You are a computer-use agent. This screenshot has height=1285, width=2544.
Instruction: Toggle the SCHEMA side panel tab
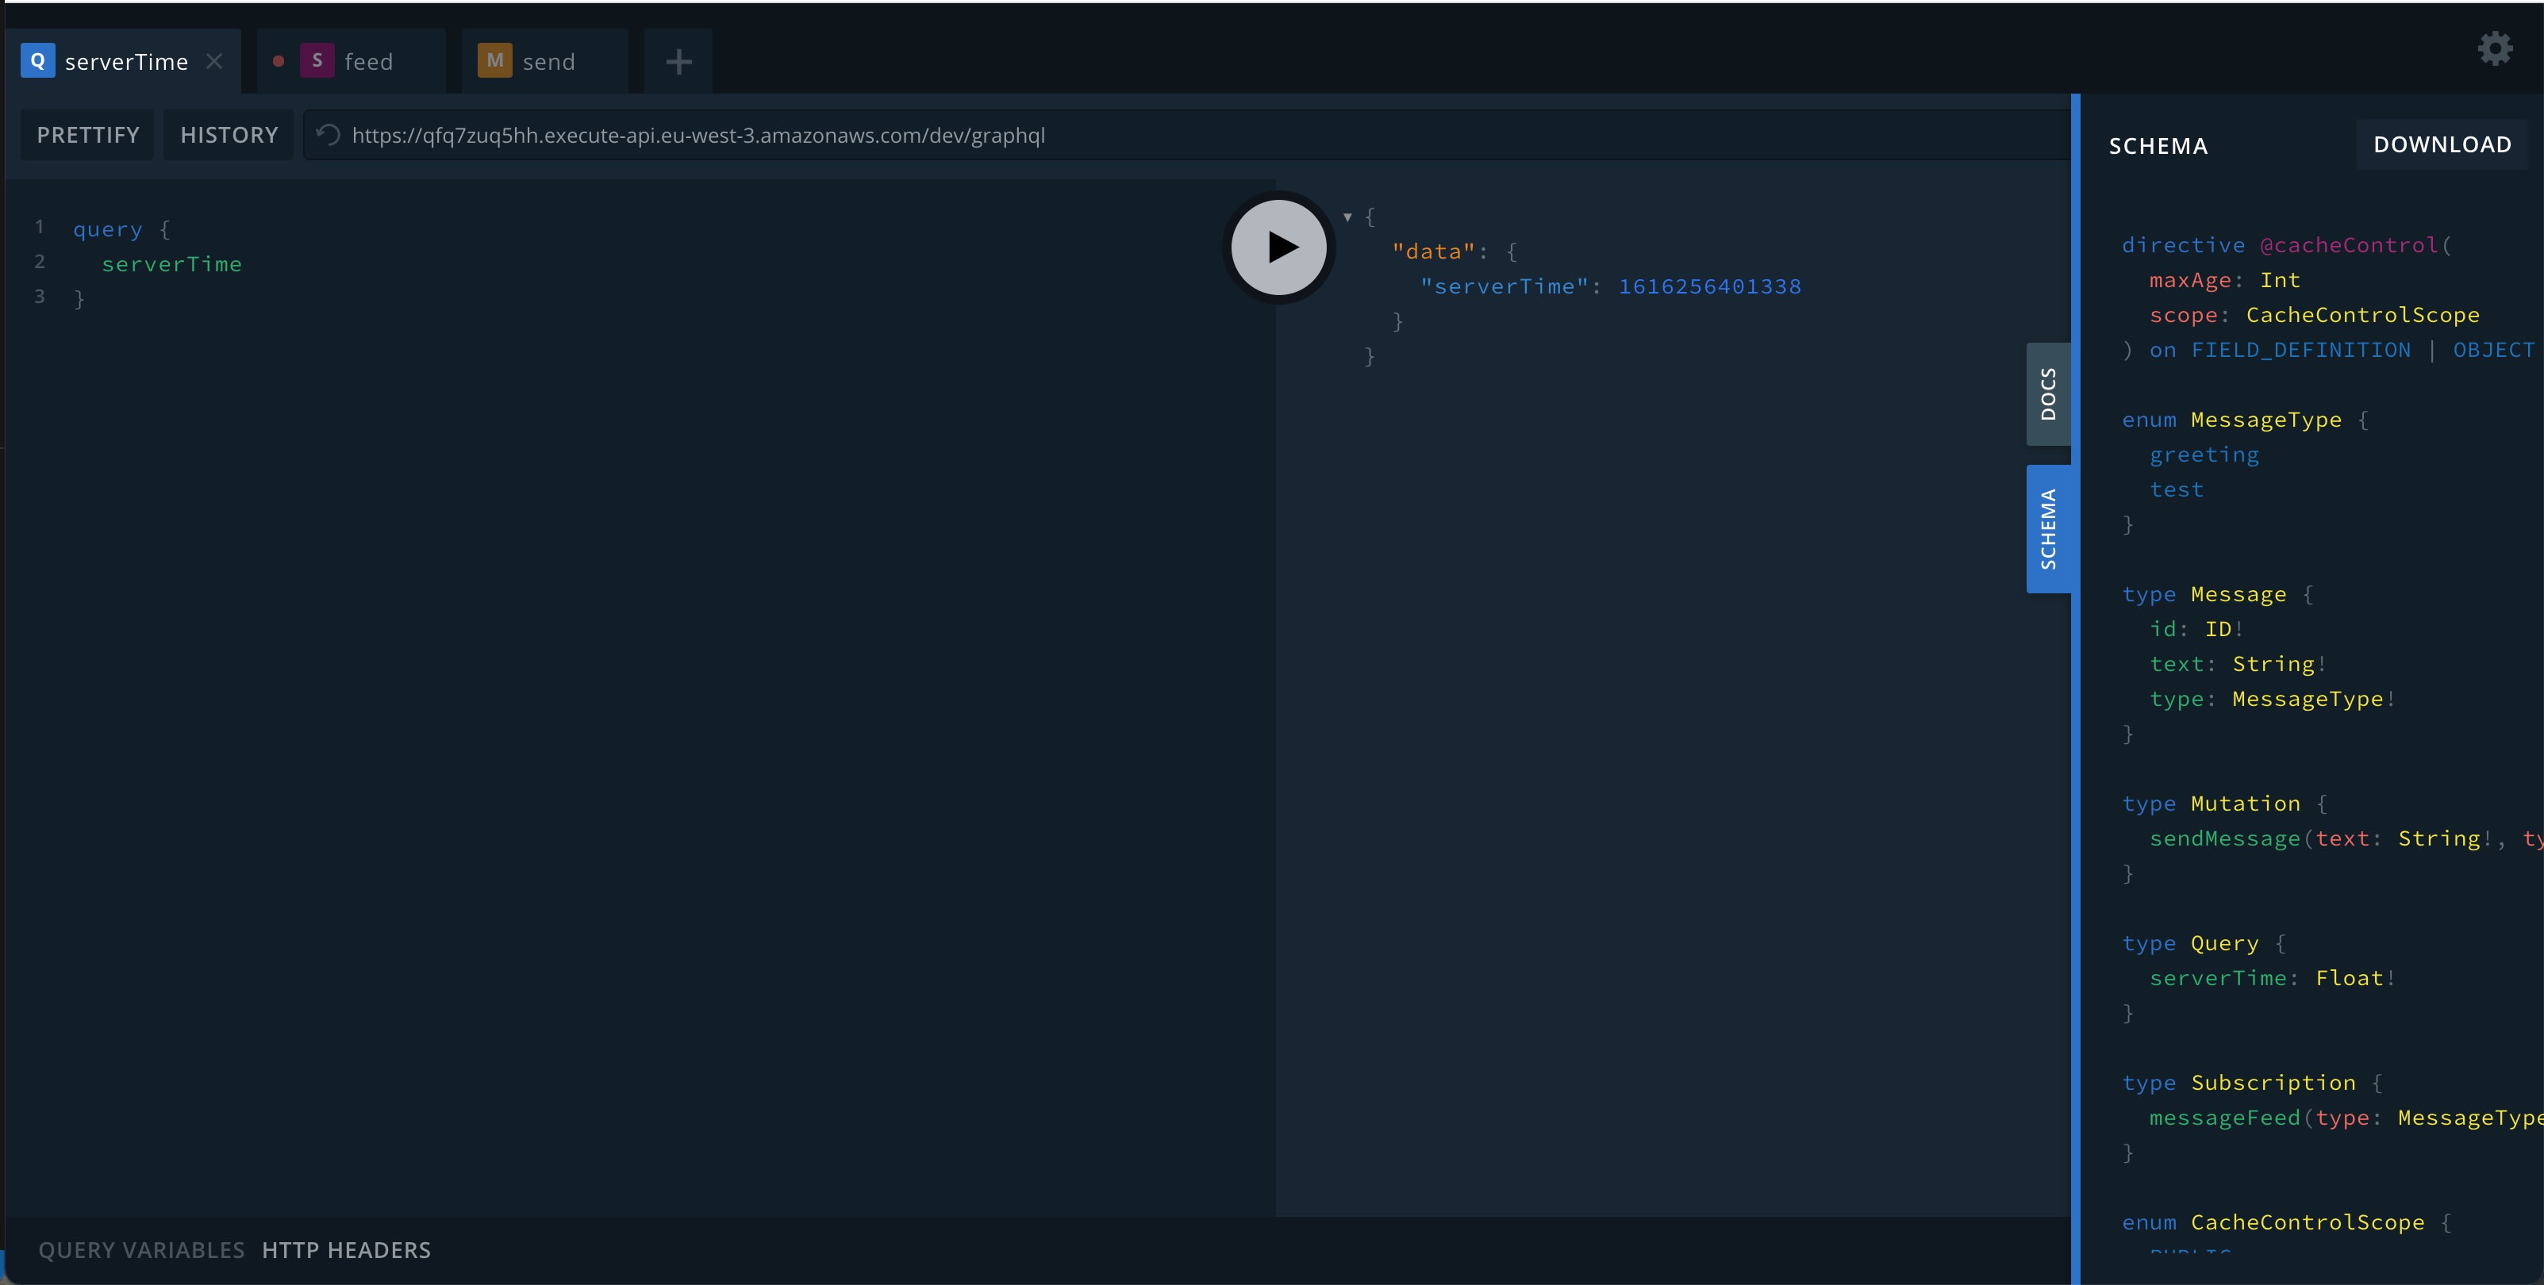coord(2048,529)
